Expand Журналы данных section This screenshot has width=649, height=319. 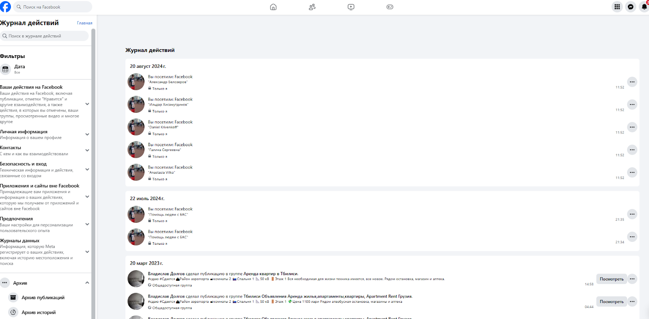click(87, 252)
